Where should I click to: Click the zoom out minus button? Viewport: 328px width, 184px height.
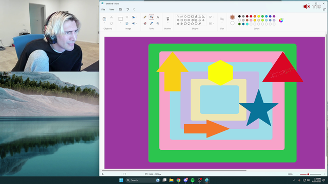point(297,174)
